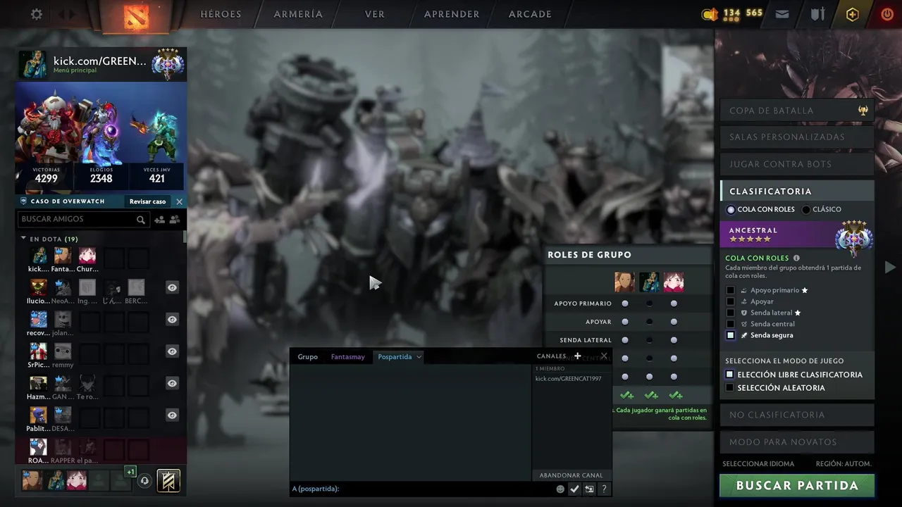Expand Modo Para Novatos section
This screenshot has height=507, width=902.
coord(796,442)
